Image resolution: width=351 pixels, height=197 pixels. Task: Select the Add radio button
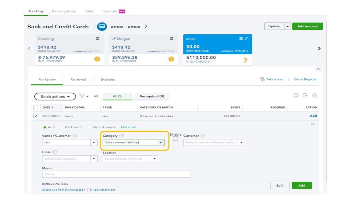(x=45, y=127)
